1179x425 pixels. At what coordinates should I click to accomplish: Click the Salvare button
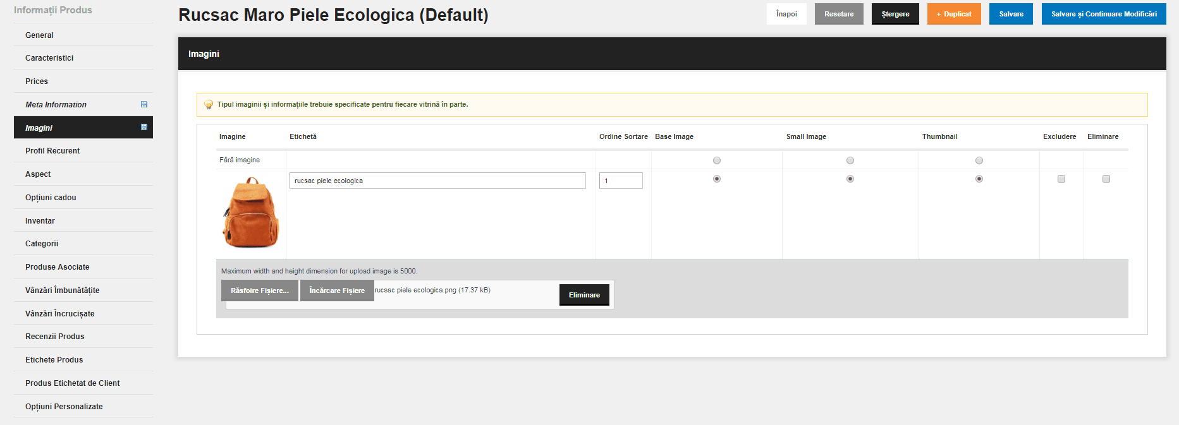tap(1011, 14)
